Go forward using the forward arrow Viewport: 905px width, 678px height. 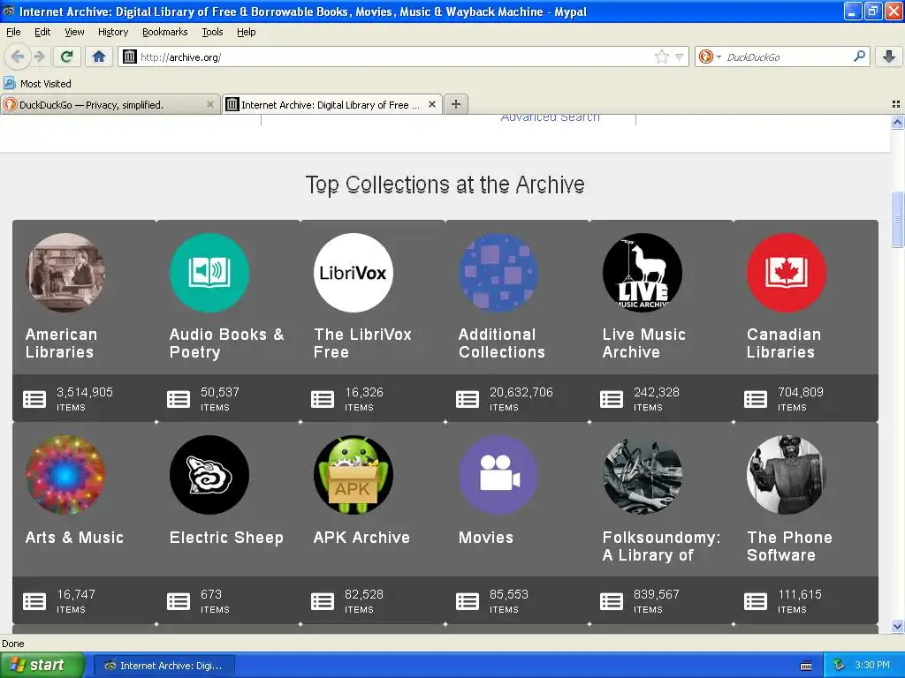click(x=39, y=56)
